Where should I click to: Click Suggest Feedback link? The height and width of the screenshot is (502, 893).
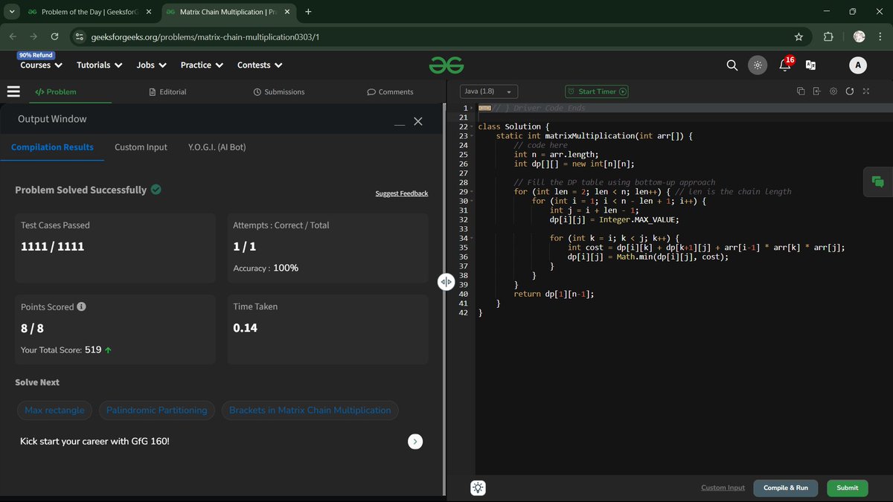(401, 193)
